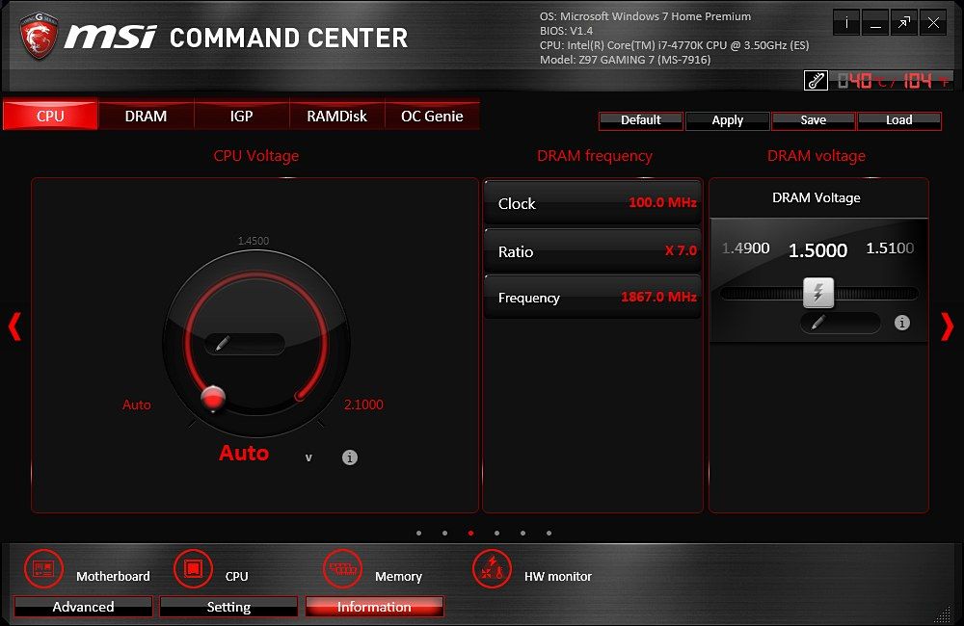Click the Auto minimum label beside dial
Screen dimensions: 964x626
137,404
